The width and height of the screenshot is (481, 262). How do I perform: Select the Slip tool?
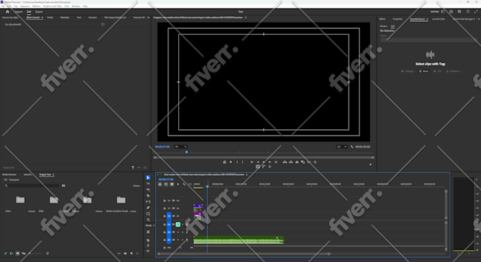[x=148, y=202]
